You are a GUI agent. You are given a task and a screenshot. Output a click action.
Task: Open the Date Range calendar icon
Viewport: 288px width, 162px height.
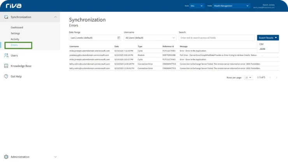[119, 38]
